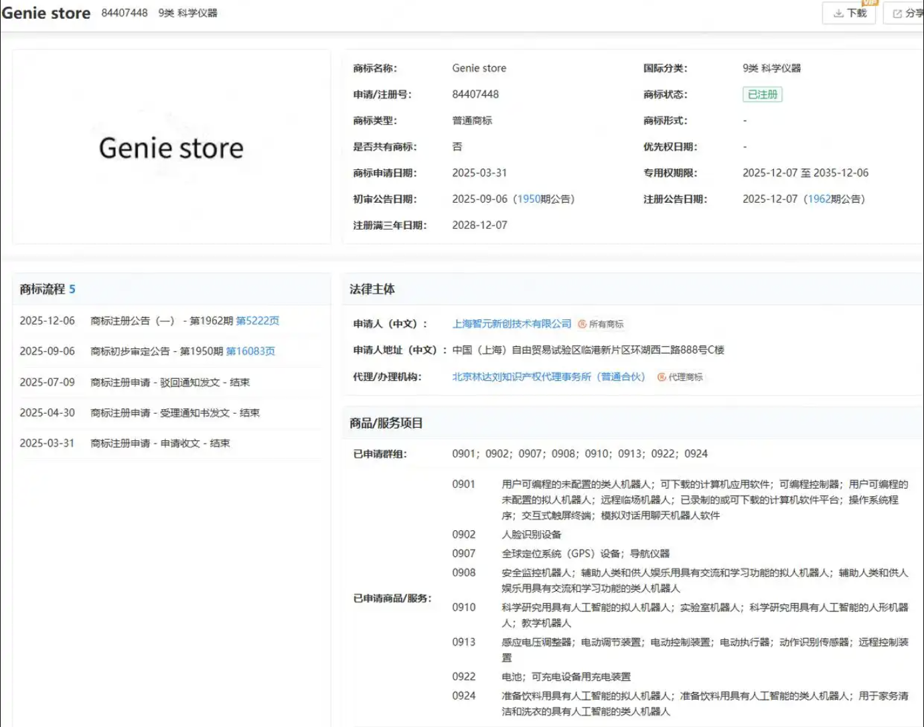Click applicant link 上海智元新创技术有限公司
The width and height of the screenshot is (924, 727).
(x=513, y=323)
